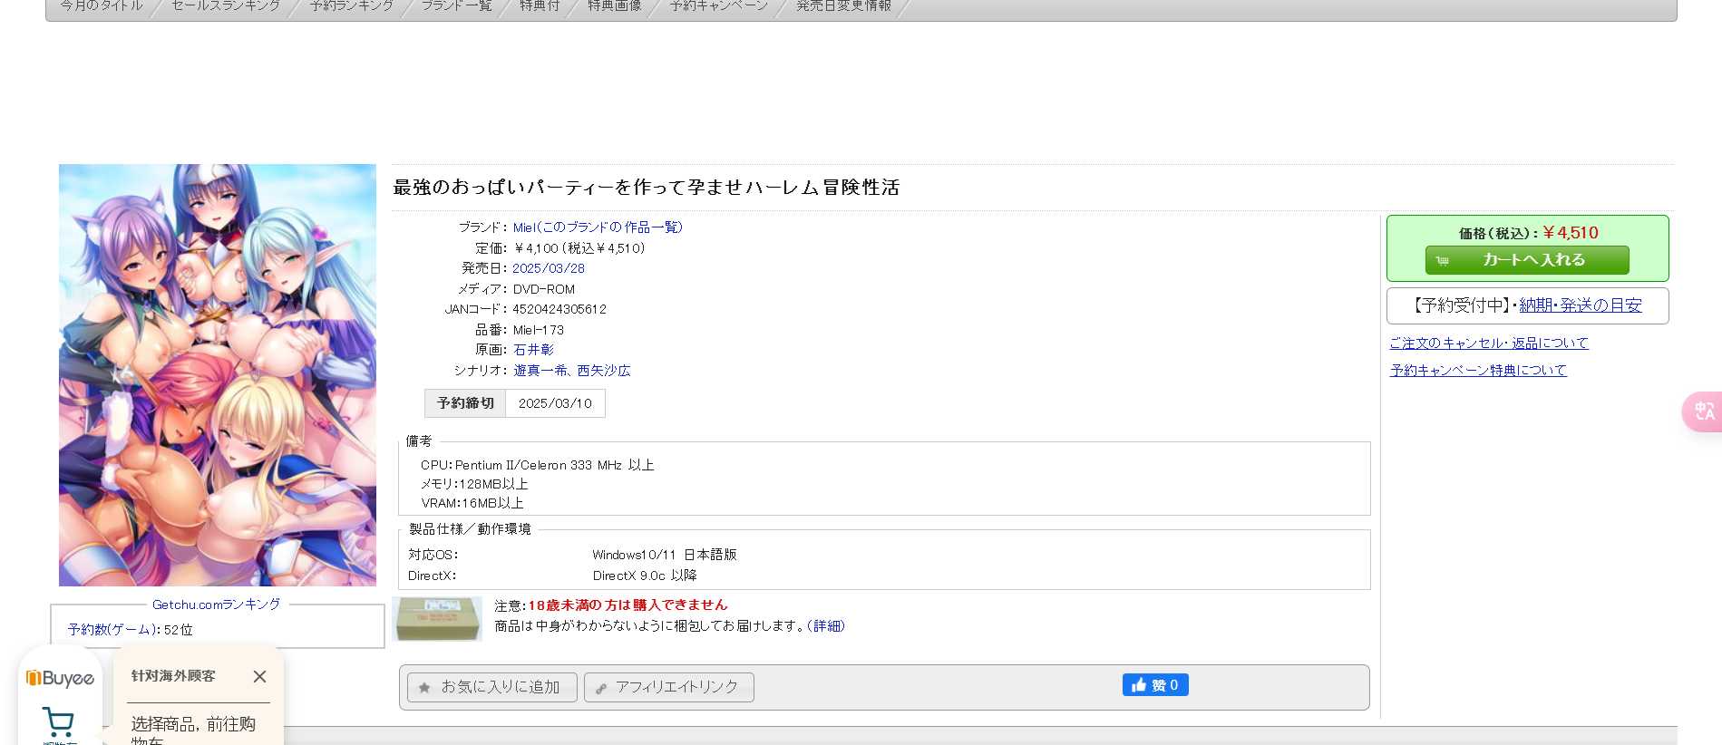1722x745 pixels.
Task: Click the Buyee shopping cart icon
Action: coord(59,722)
